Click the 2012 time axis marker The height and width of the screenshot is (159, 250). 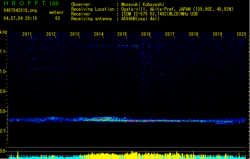[x=51, y=34]
